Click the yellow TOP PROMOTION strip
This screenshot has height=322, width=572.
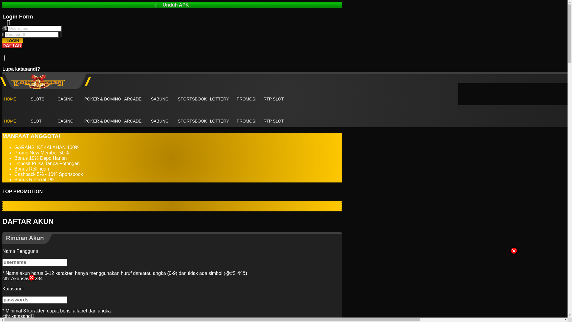pyautogui.click(x=172, y=206)
